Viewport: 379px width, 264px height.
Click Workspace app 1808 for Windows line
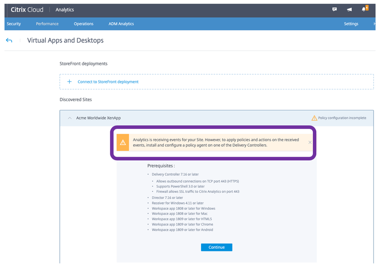click(x=183, y=208)
